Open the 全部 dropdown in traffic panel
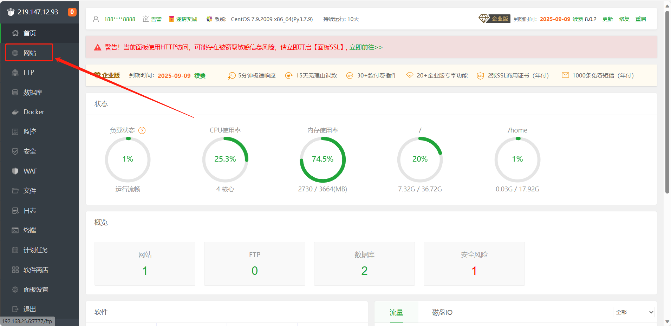This screenshot has height=326, width=671. pyautogui.click(x=634, y=312)
